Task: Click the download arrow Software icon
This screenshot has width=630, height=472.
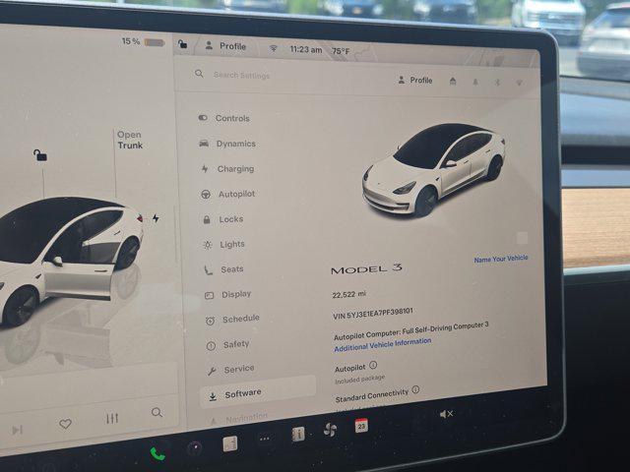Action: click(213, 396)
